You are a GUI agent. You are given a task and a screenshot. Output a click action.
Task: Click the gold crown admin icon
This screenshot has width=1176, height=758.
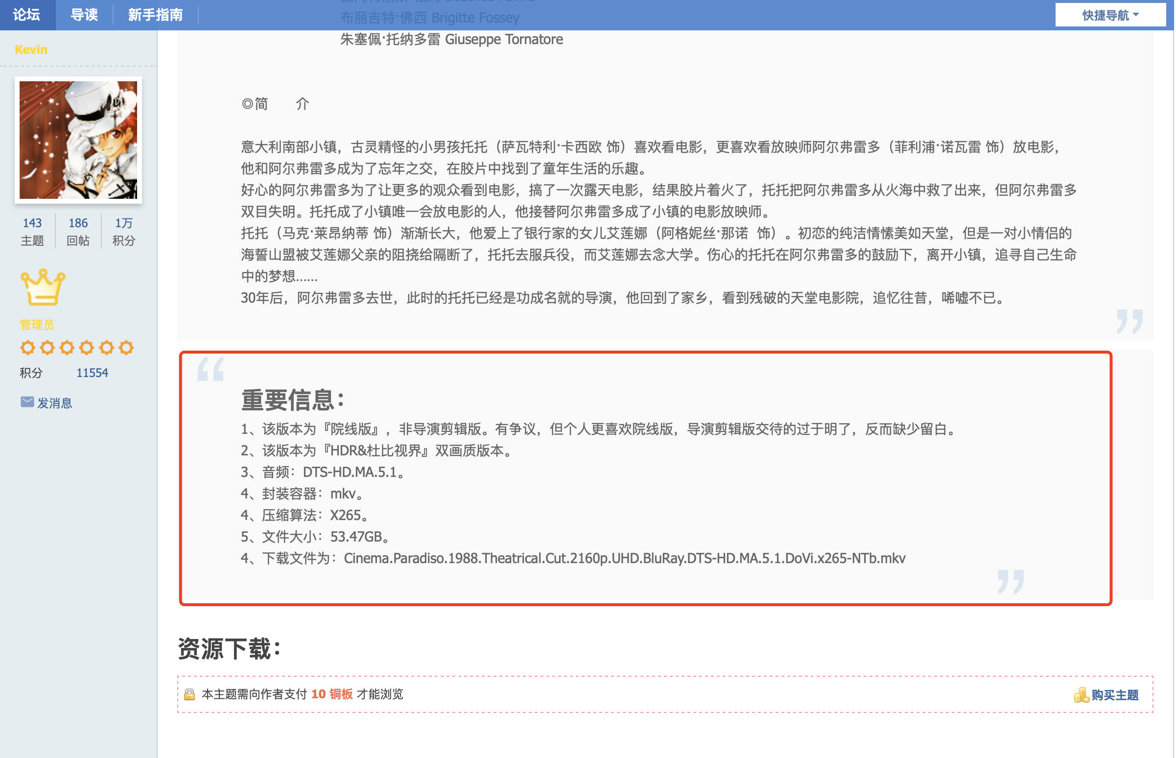point(43,287)
